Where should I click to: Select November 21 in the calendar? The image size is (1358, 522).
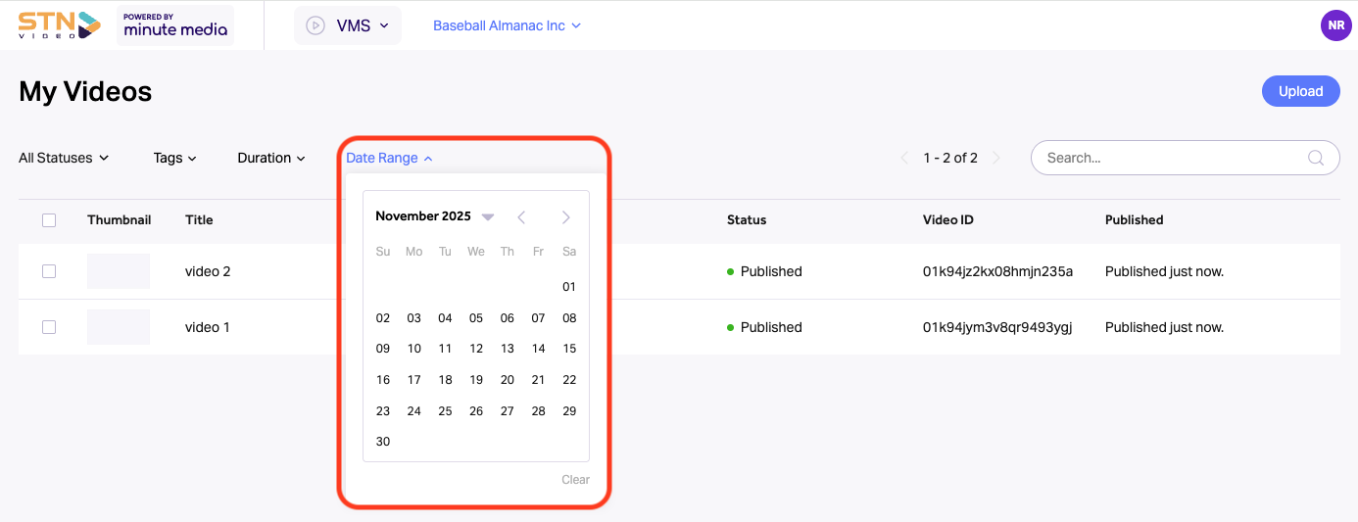(x=538, y=380)
